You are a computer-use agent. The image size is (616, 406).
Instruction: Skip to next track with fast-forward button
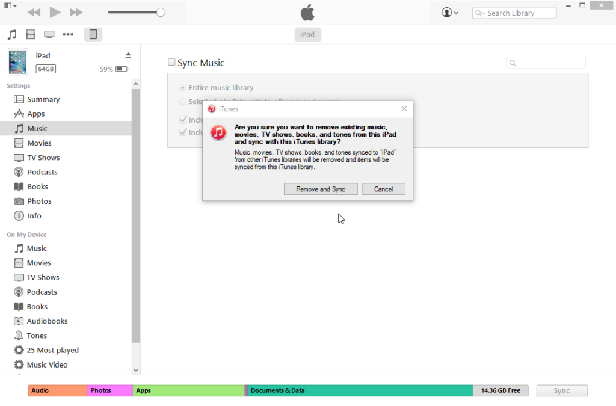pyautogui.click(x=76, y=12)
